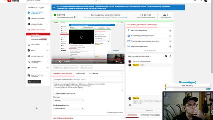This screenshot has height=120, width=213.
Task: Click the 'Справка и отзывы' button
Action: (34, 82)
